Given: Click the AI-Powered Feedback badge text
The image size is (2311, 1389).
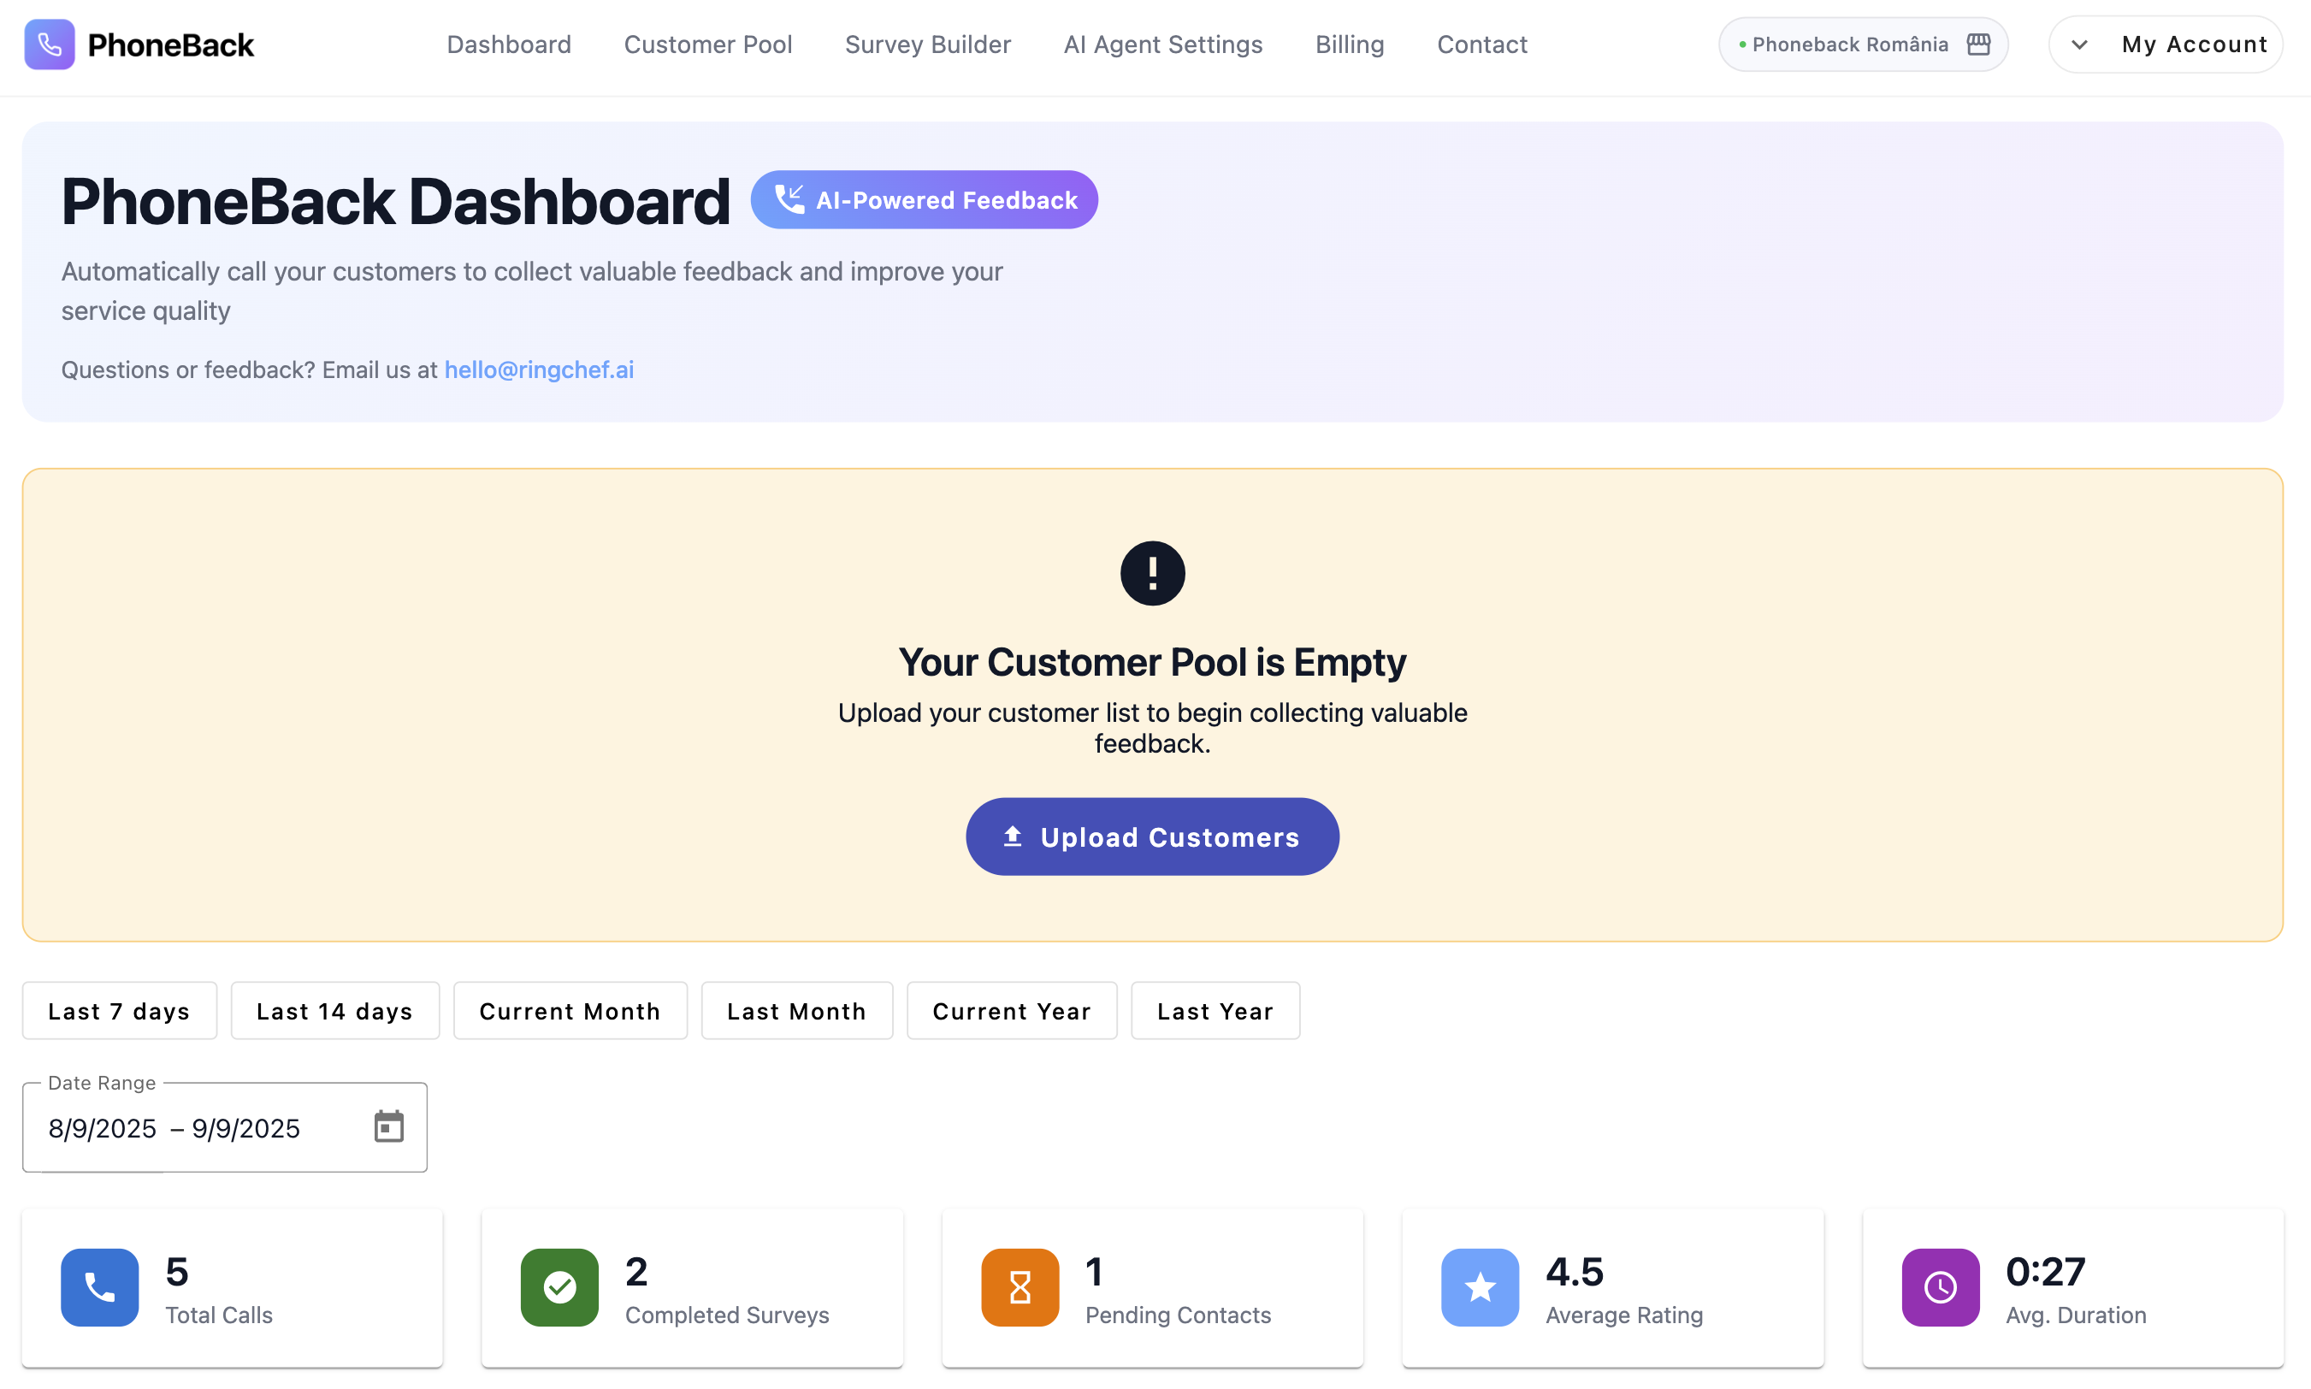Looking at the screenshot, I should (946, 199).
